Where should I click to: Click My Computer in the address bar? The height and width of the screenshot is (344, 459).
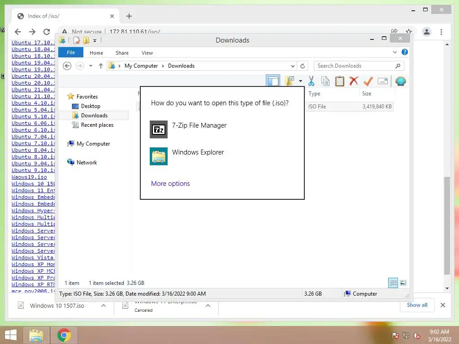pyautogui.click(x=141, y=66)
